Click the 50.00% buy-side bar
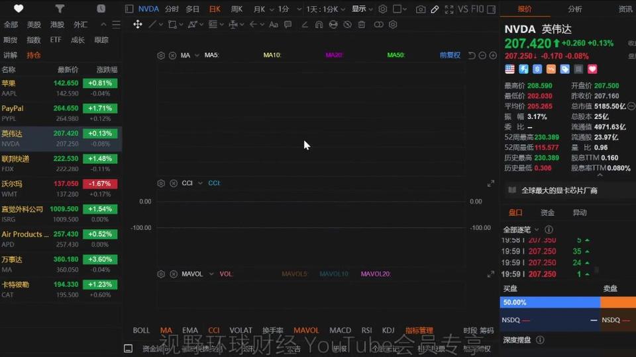636x357 pixels. (550, 302)
